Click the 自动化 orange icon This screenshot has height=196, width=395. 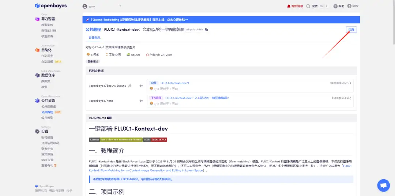(x=37, y=50)
